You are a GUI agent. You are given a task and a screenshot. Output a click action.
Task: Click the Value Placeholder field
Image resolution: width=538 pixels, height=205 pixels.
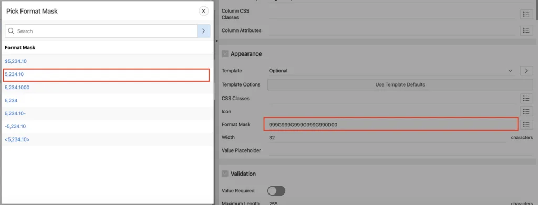coord(400,150)
